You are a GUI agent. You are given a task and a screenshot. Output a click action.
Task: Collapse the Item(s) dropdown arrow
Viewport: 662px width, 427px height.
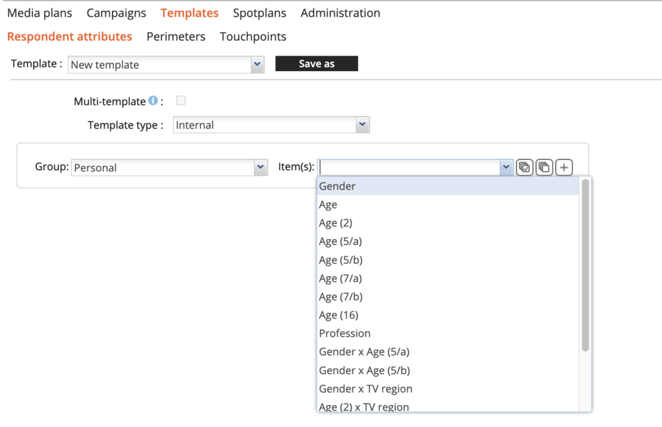click(506, 167)
